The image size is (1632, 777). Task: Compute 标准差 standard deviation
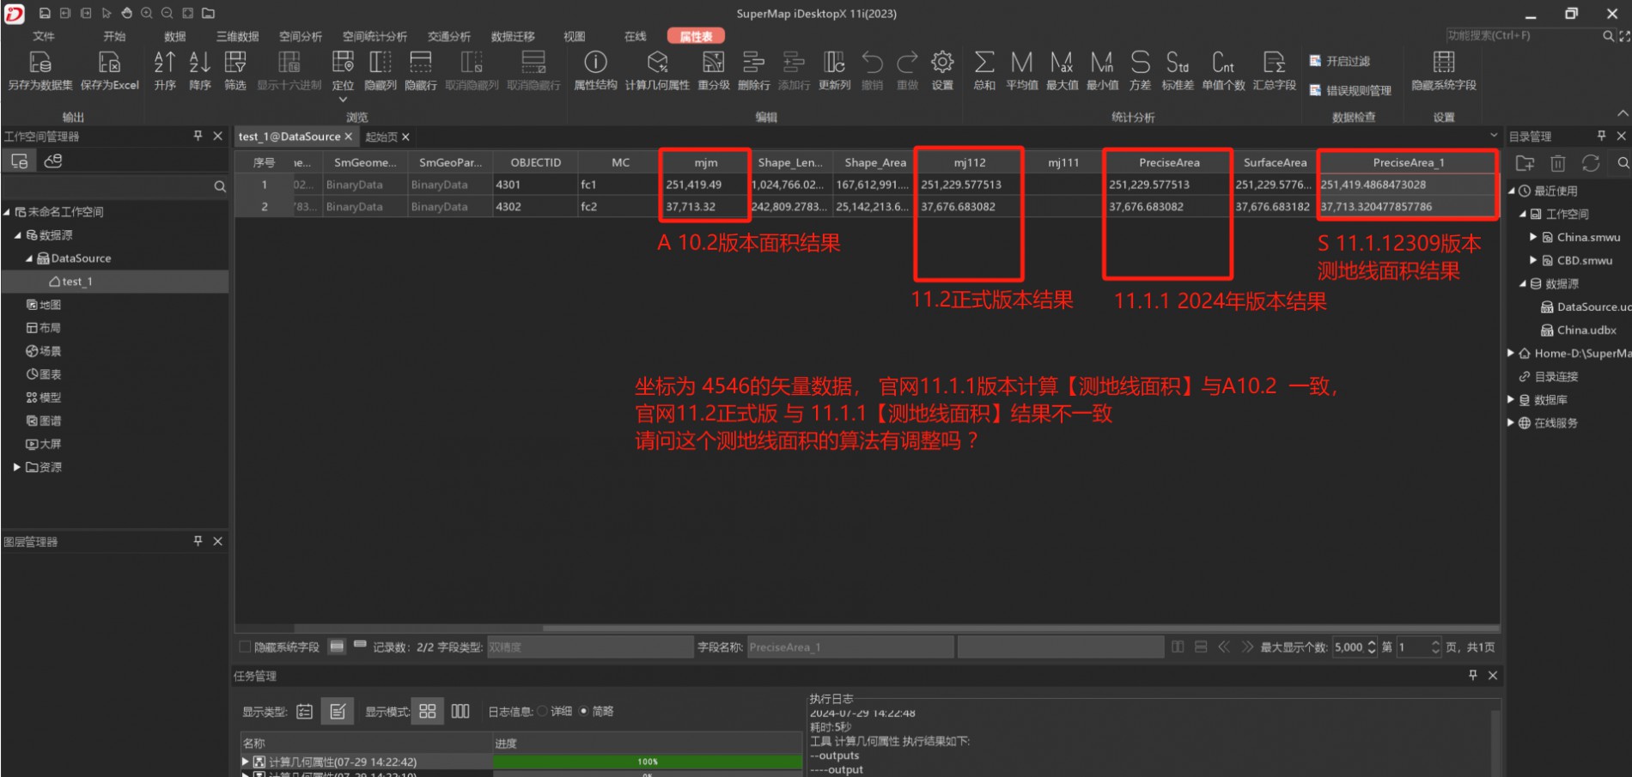pos(1178,70)
